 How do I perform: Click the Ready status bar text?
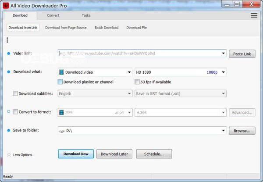tap(8, 176)
